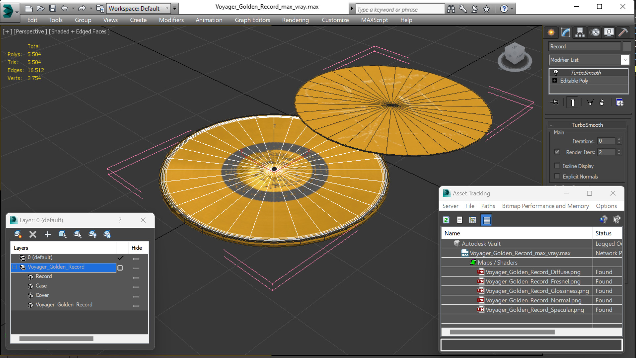Redo the last action
The height and width of the screenshot is (358, 636).
point(82,8)
